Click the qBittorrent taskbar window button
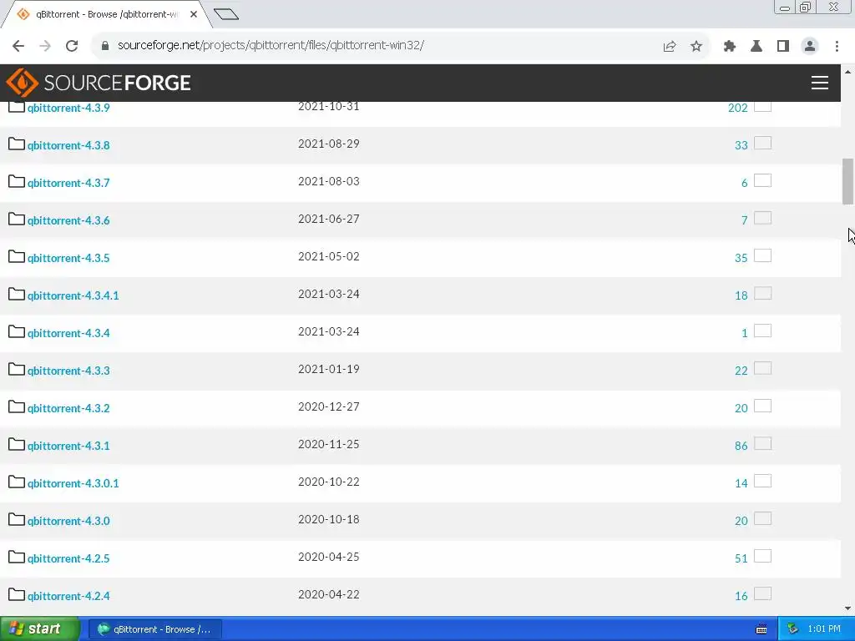The image size is (855, 641). [x=154, y=629]
